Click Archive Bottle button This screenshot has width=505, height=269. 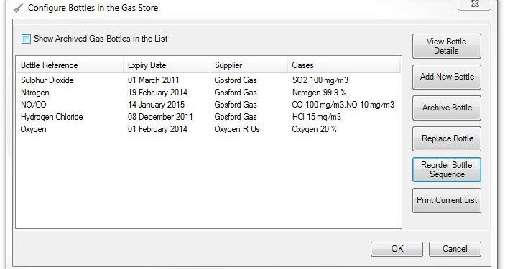point(447,108)
